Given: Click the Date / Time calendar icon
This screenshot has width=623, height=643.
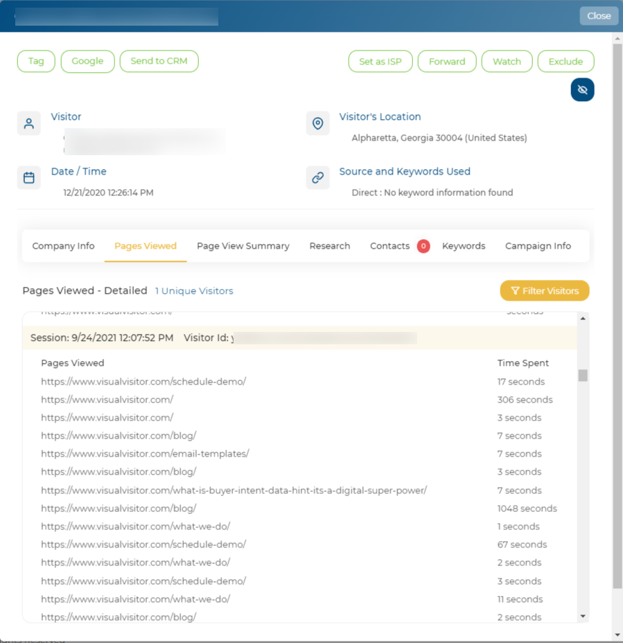Looking at the screenshot, I should coord(28,177).
